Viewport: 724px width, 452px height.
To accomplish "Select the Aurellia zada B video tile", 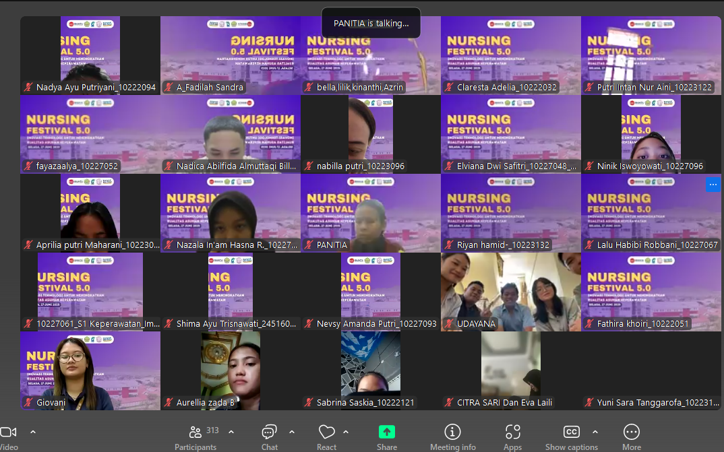I will click(x=231, y=370).
